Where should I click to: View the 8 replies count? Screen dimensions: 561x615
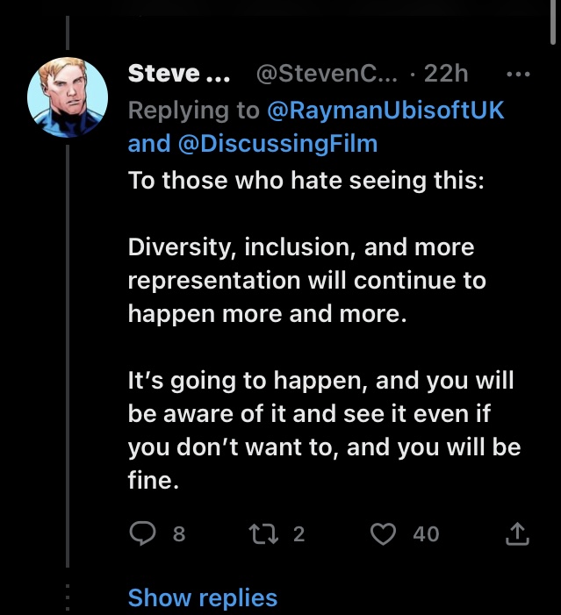click(179, 533)
